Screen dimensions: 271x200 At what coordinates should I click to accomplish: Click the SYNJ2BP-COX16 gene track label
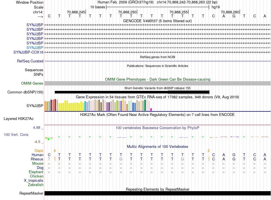29,52
